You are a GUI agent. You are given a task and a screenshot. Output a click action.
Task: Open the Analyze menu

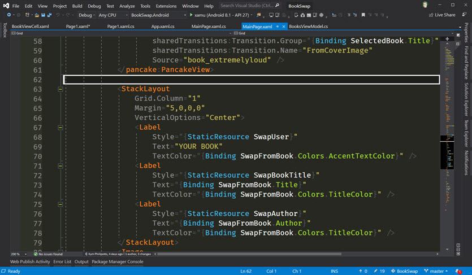click(127, 6)
